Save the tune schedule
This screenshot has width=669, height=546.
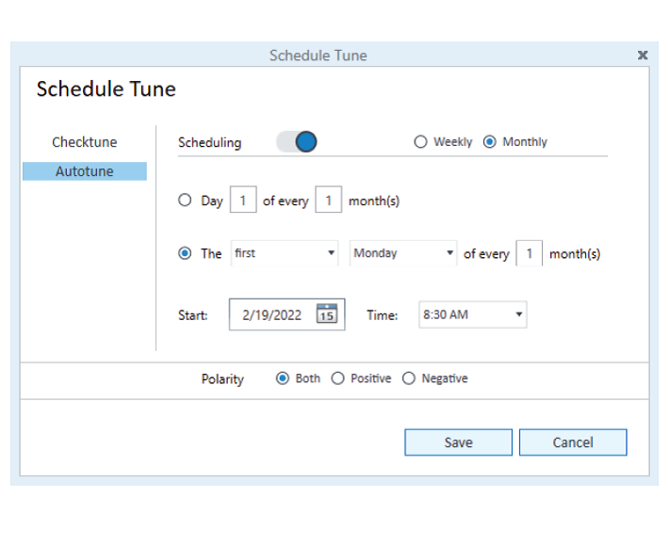coord(458,442)
